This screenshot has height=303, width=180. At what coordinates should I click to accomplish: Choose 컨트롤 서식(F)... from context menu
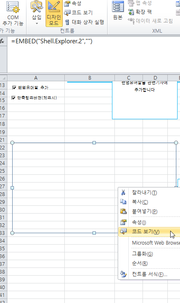click(x=149, y=274)
